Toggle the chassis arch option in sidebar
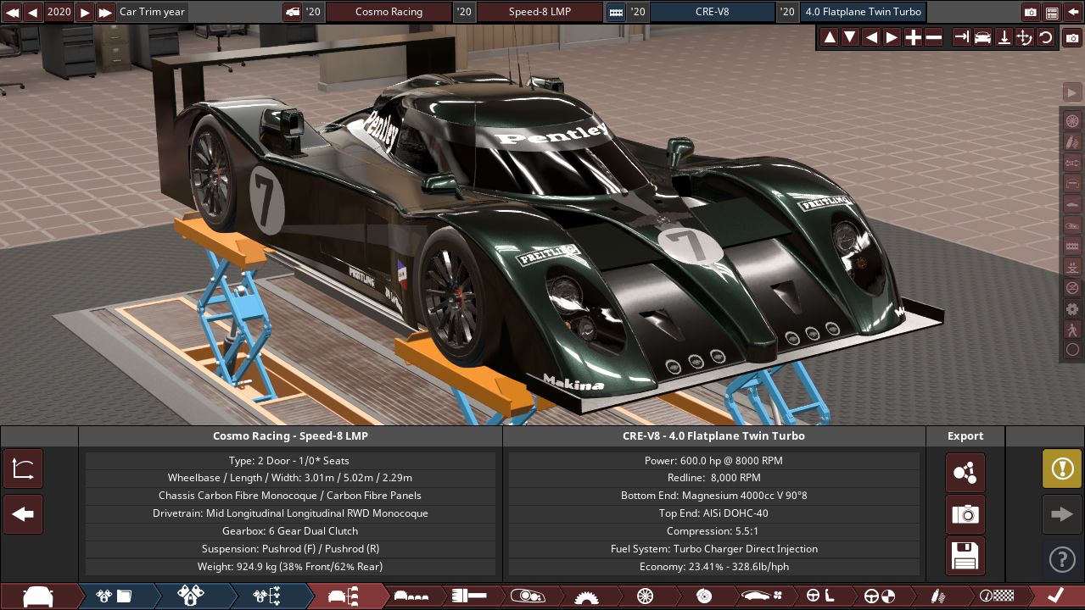The image size is (1085, 610). point(1072,183)
